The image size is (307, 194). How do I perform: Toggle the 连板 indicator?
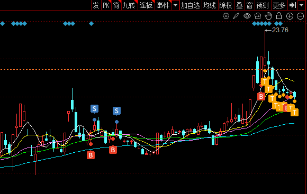pos(146,5)
